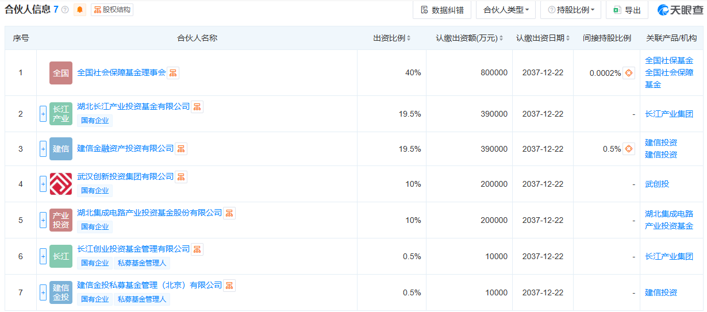707x312 pixels.
Task: Click structure icon next to 建信金投私募基金管理
Action: 229,286
